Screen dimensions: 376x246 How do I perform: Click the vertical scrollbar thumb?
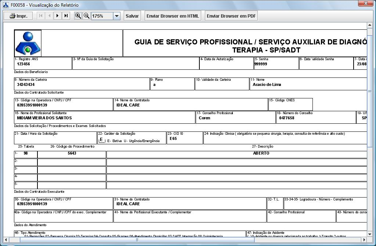point(369,91)
